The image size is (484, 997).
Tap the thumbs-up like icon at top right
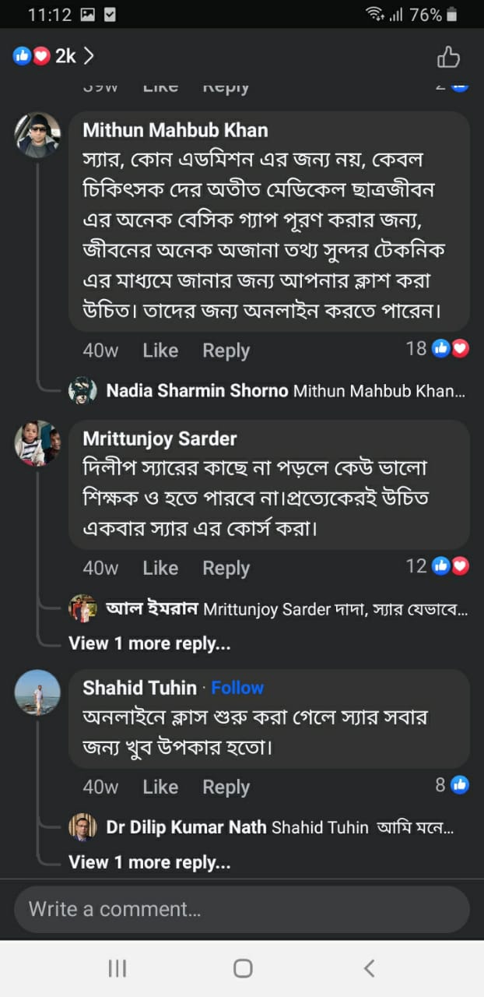pyautogui.click(x=448, y=57)
